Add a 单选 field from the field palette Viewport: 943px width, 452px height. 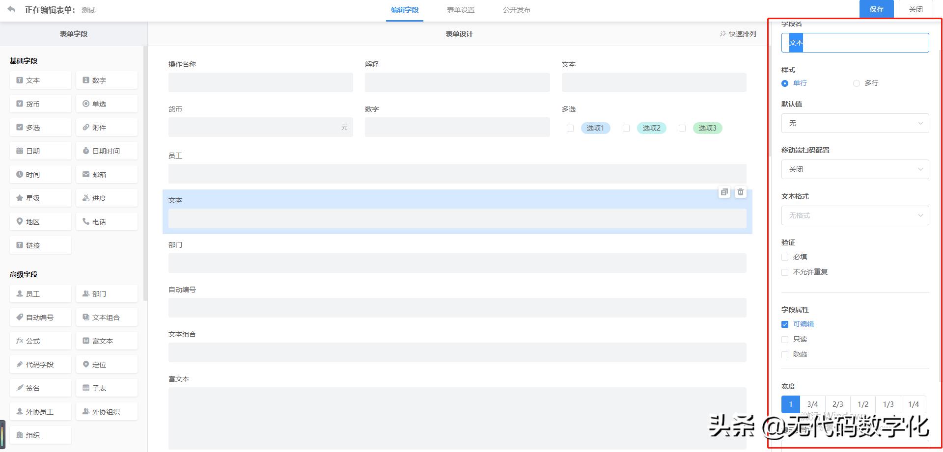[107, 104]
